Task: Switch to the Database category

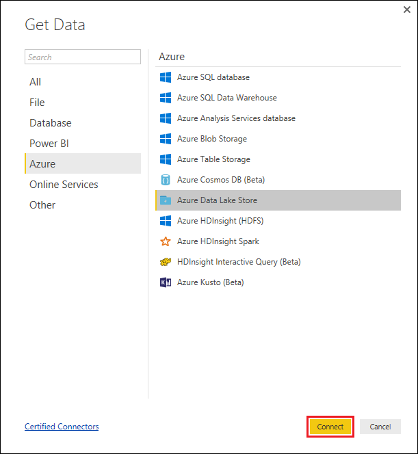Action: click(x=83, y=123)
